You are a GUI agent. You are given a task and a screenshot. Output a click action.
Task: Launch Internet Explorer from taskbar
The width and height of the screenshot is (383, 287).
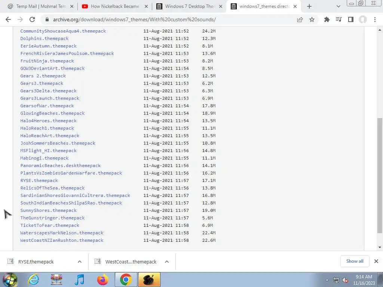[33, 280]
